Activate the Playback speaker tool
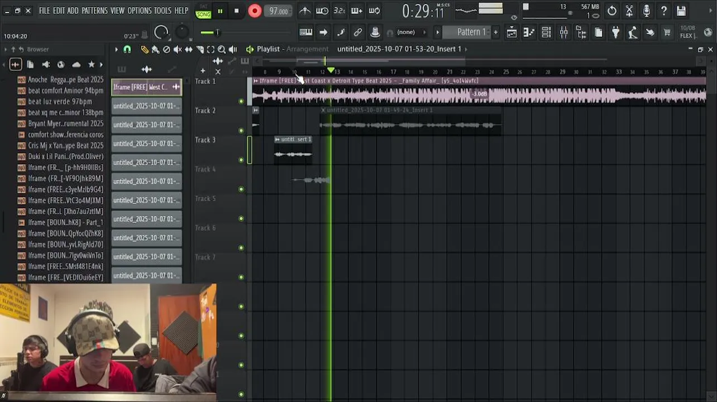This screenshot has height=402, width=717. tap(233, 49)
